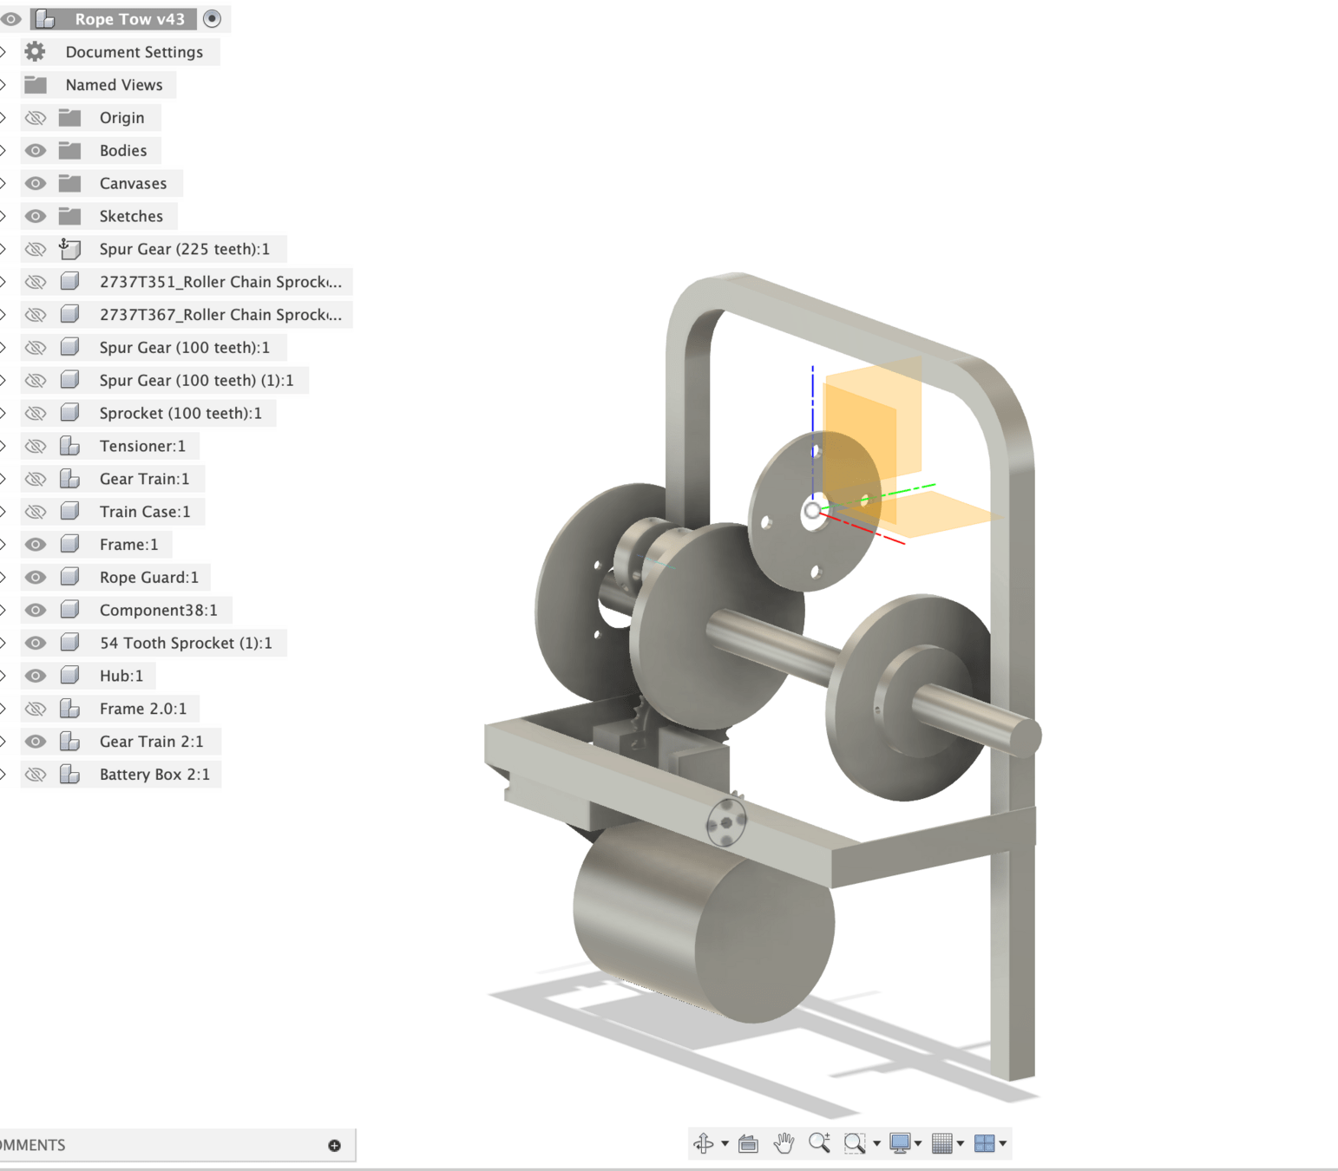This screenshot has width=1338, height=1171.
Task: Click component icon of Sprocket (100 teeth):1
Action: [x=69, y=414]
